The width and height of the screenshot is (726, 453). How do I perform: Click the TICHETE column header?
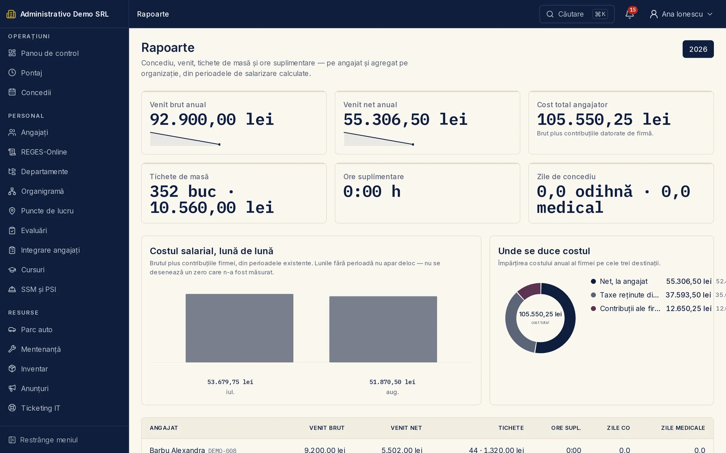click(511, 428)
